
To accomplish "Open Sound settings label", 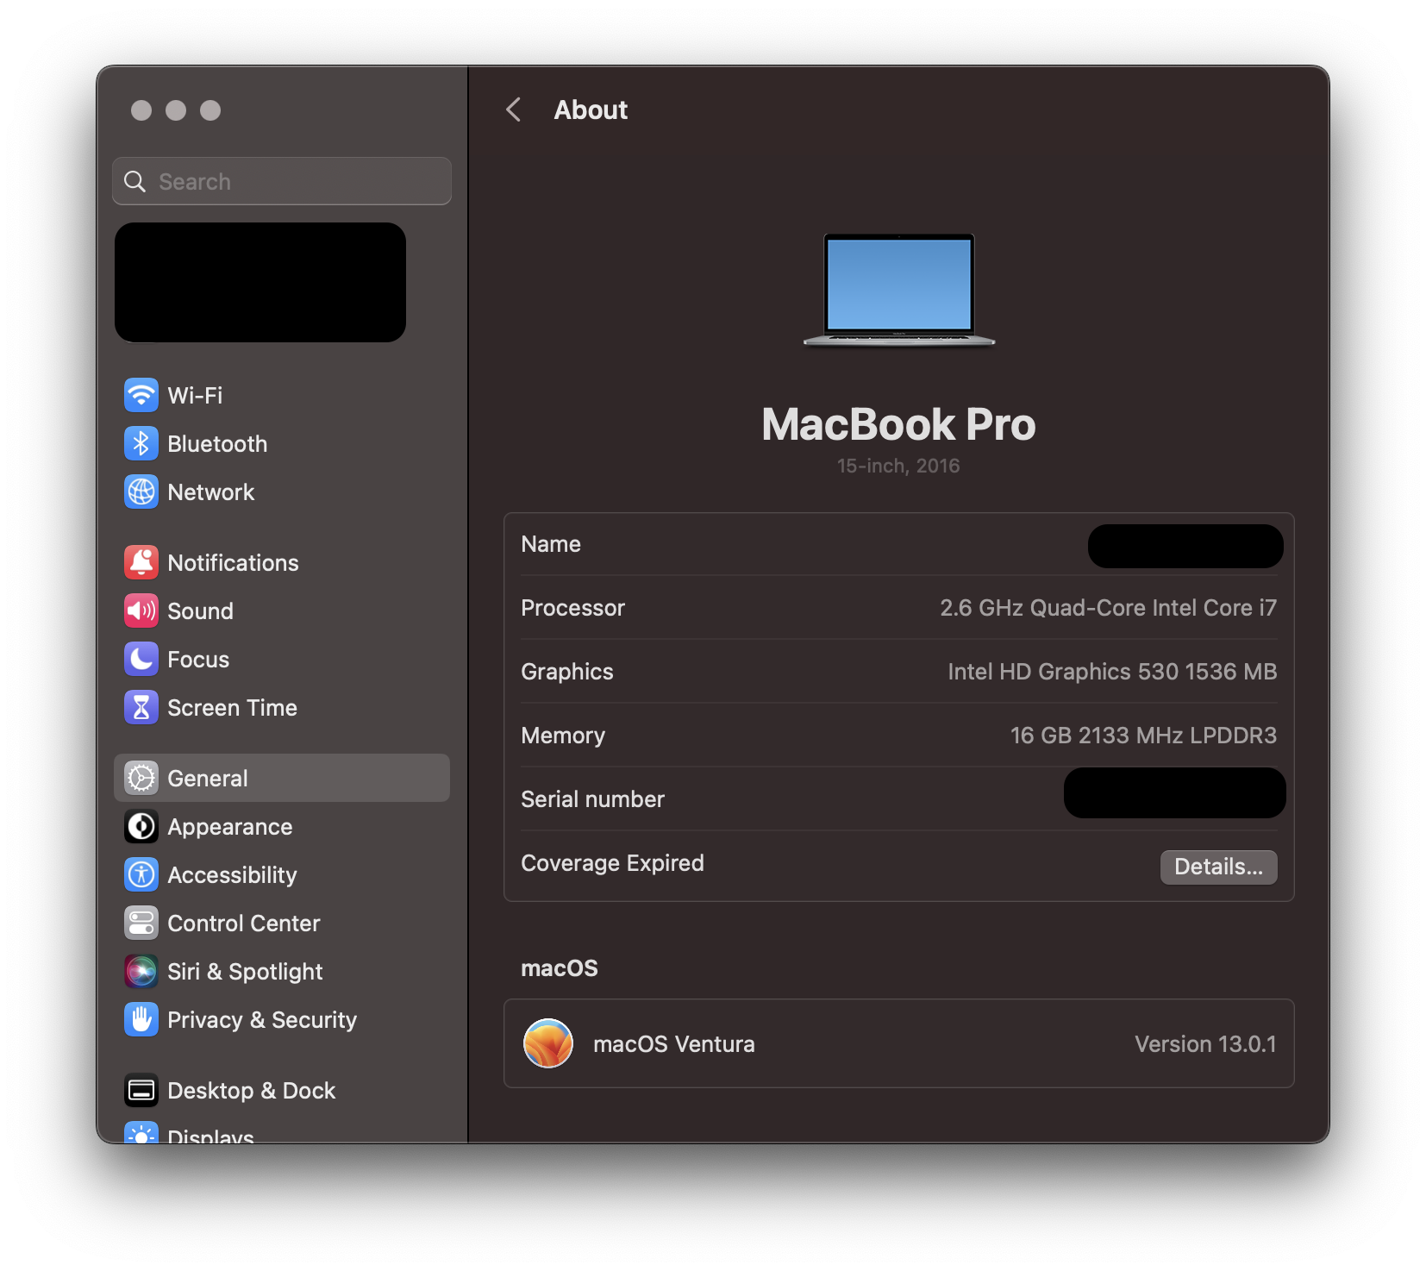I will (200, 611).
